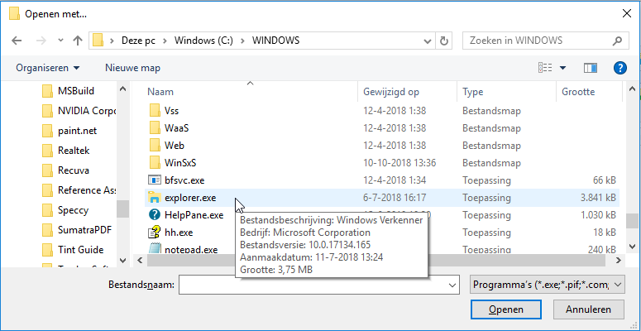Click the horizontal scrollbar thumb
Image resolution: width=641 pixels, height=331 pixels.
(375, 260)
